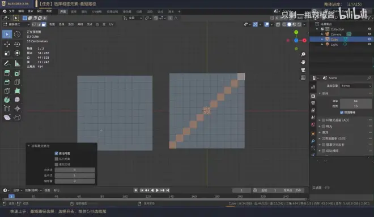
Task: Click the play animation button
Action: [x=157, y=190]
